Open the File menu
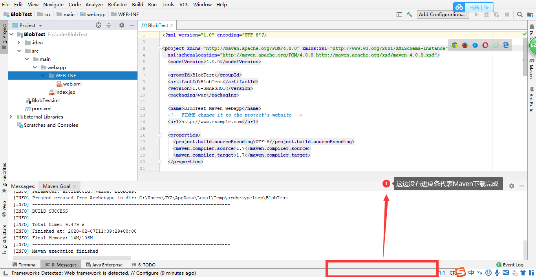The width and height of the screenshot is (536, 277). (5, 4)
